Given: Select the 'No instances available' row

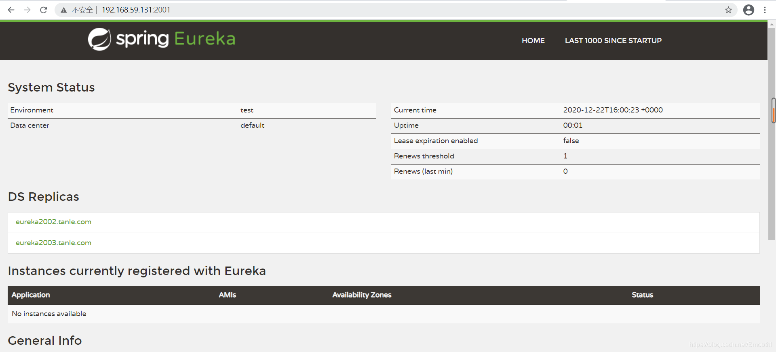Looking at the screenshot, I should tap(384, 314).
